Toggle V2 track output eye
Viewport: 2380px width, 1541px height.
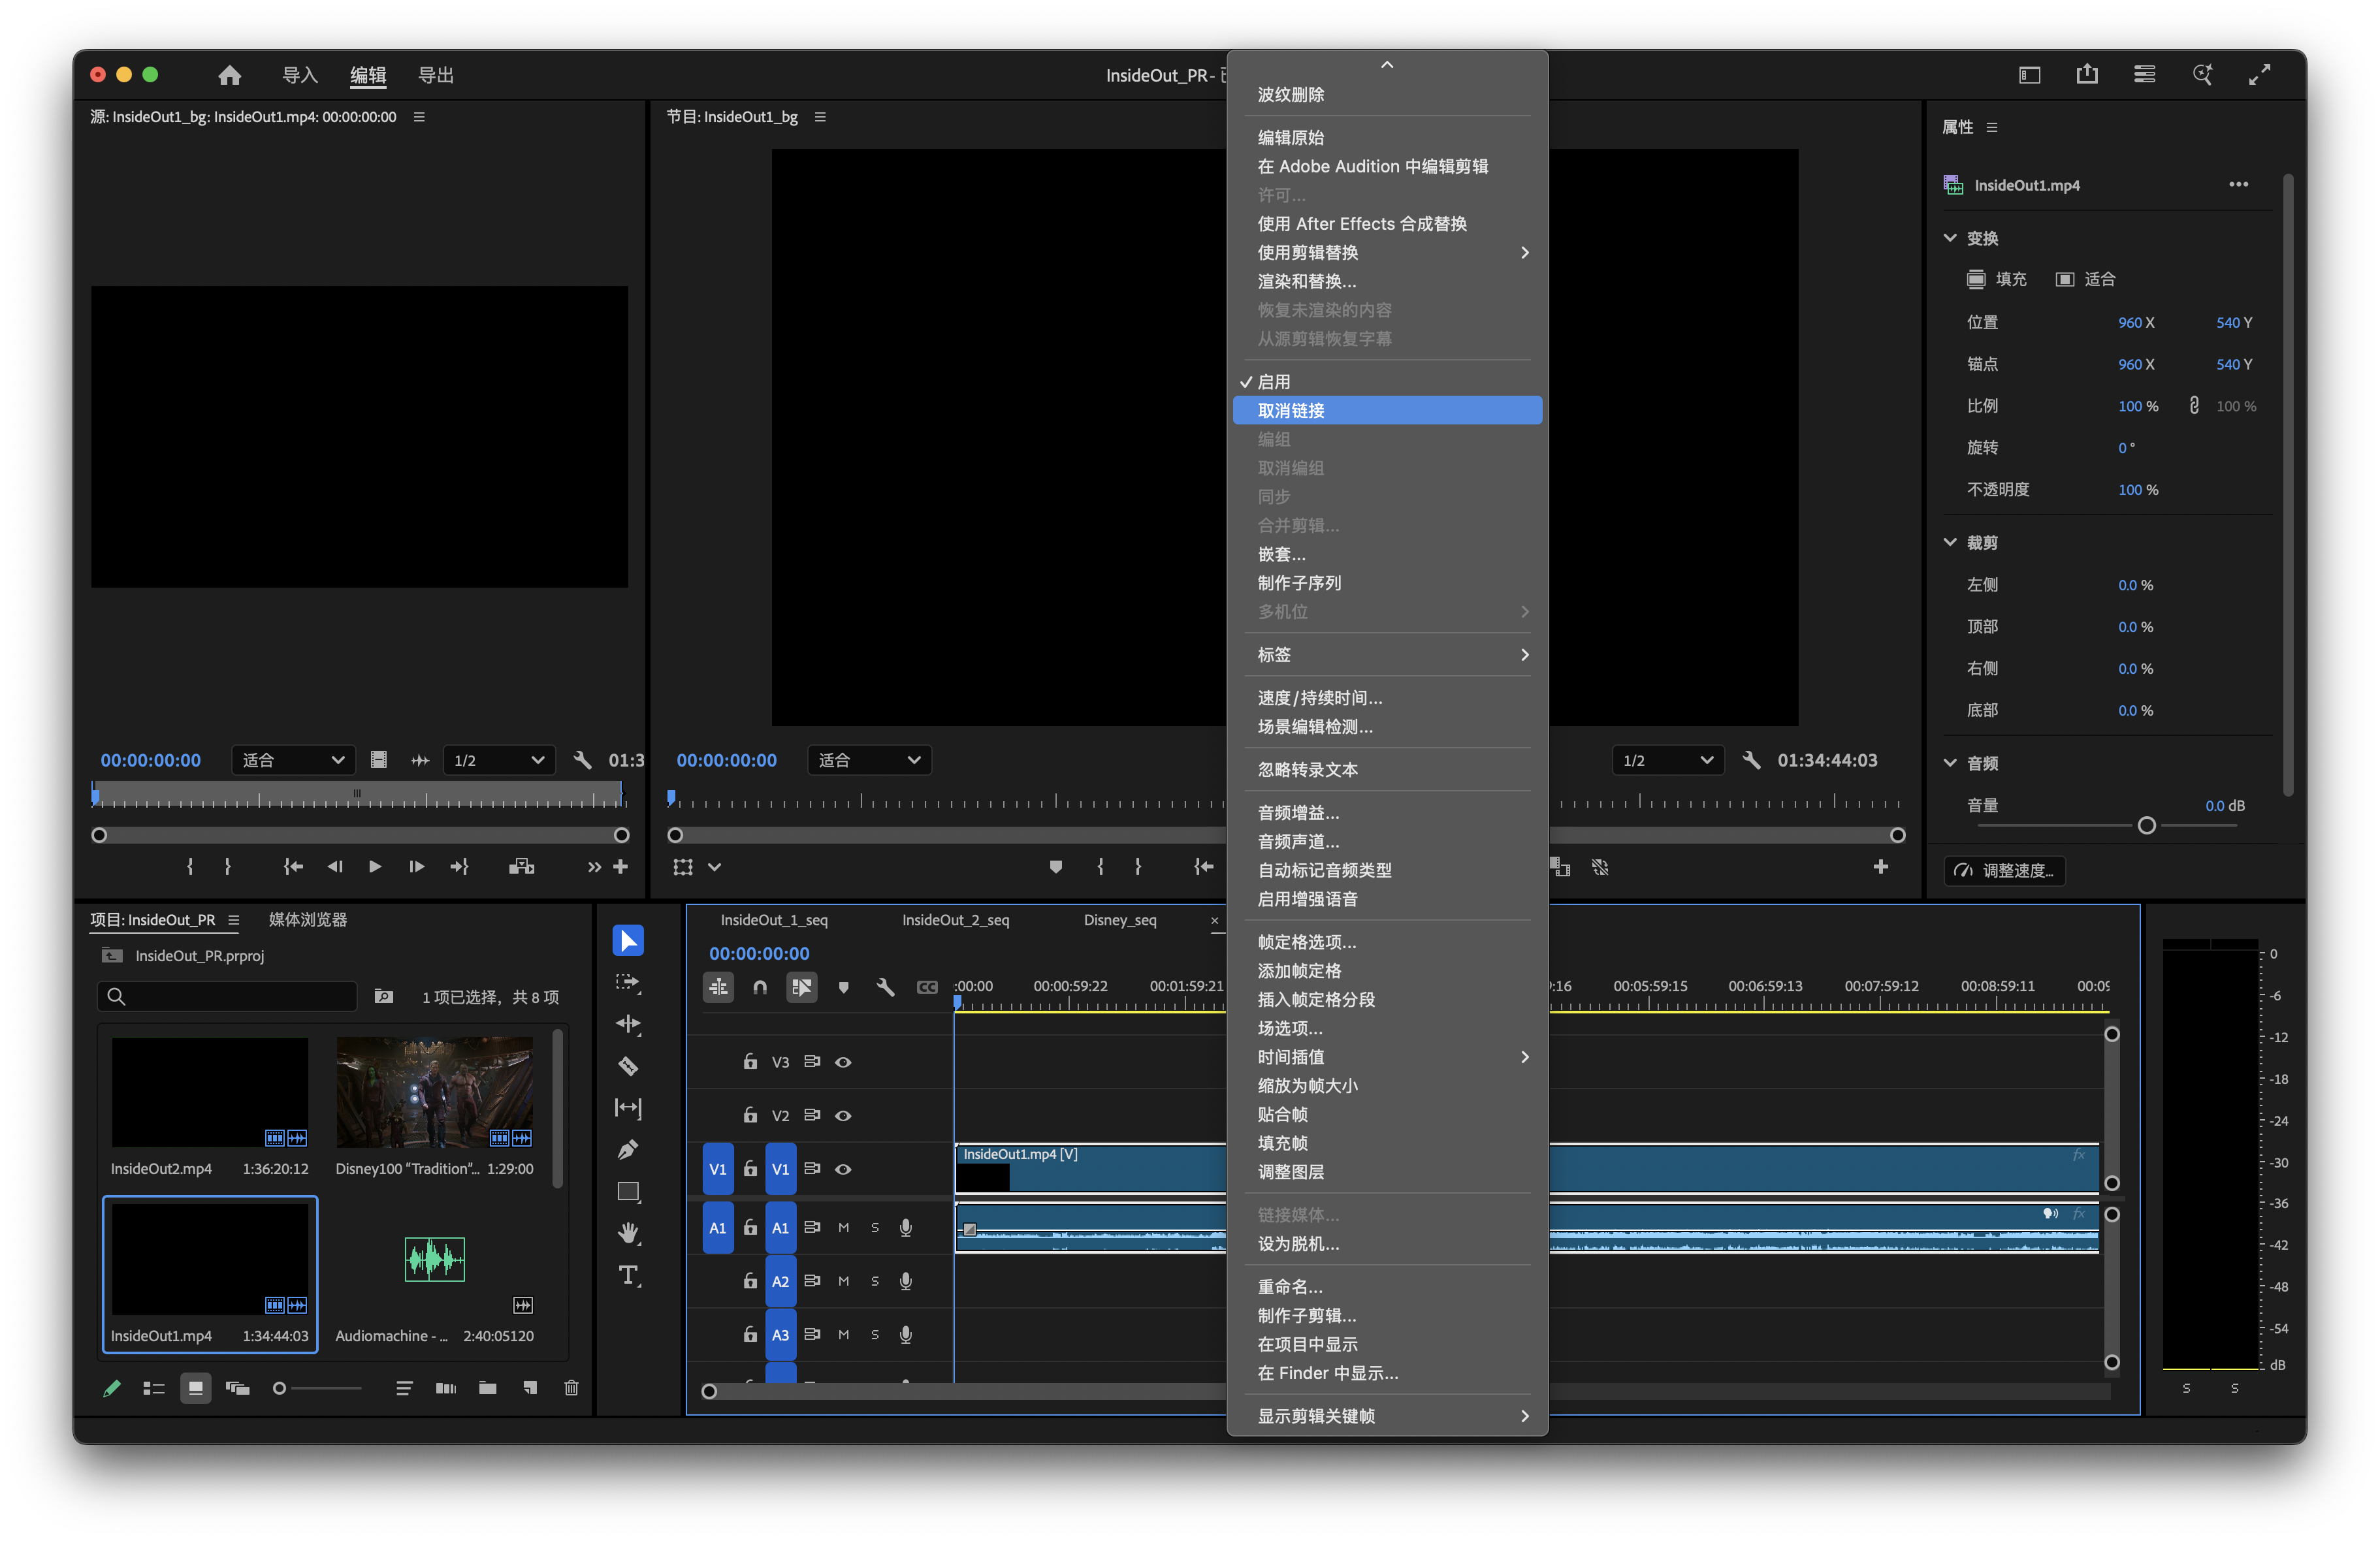tap(843, 1115)
